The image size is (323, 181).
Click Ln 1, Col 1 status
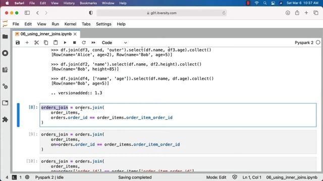tap(252, 177)
